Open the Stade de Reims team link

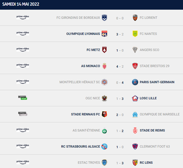(152, 130)
